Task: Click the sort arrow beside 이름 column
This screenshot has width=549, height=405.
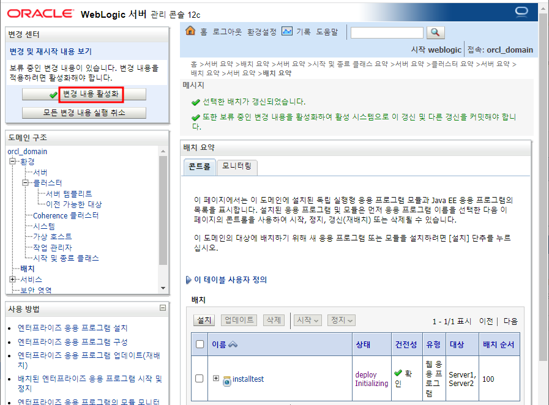Action: pyautogui.click(x=233, y=344)
